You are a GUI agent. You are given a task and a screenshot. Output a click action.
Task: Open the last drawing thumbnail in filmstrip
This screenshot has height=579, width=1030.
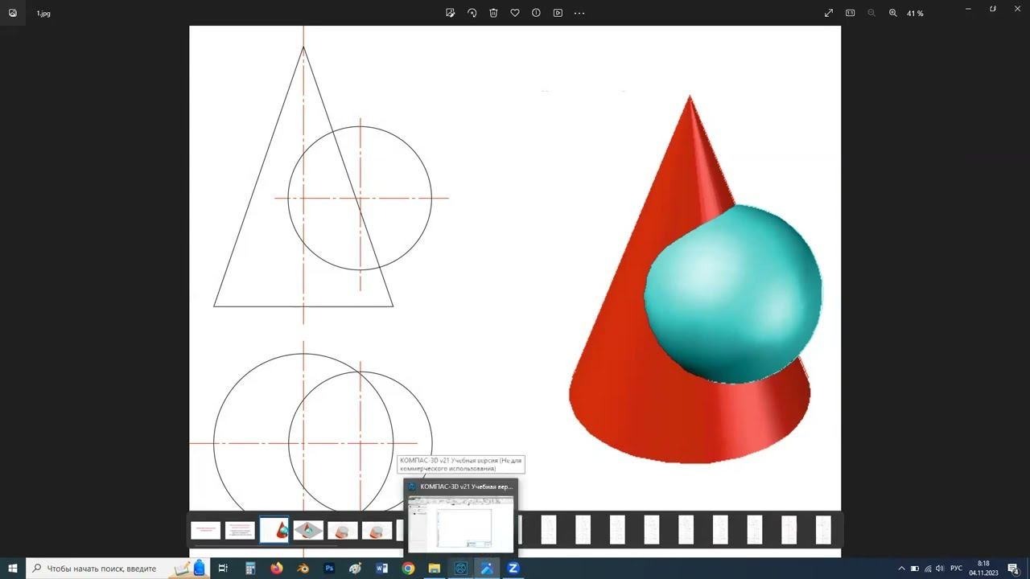pyautogui.click(x=823, y=530)
